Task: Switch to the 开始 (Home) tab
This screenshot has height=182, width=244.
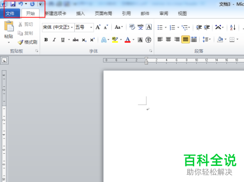Action: pos(30,14)
